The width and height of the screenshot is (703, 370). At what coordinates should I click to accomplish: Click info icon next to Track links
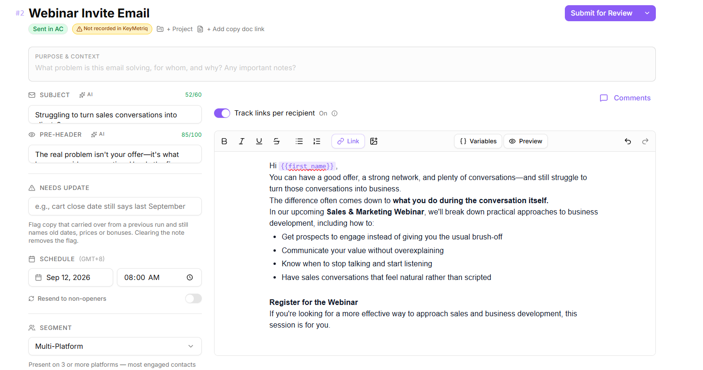pos(335,113)
